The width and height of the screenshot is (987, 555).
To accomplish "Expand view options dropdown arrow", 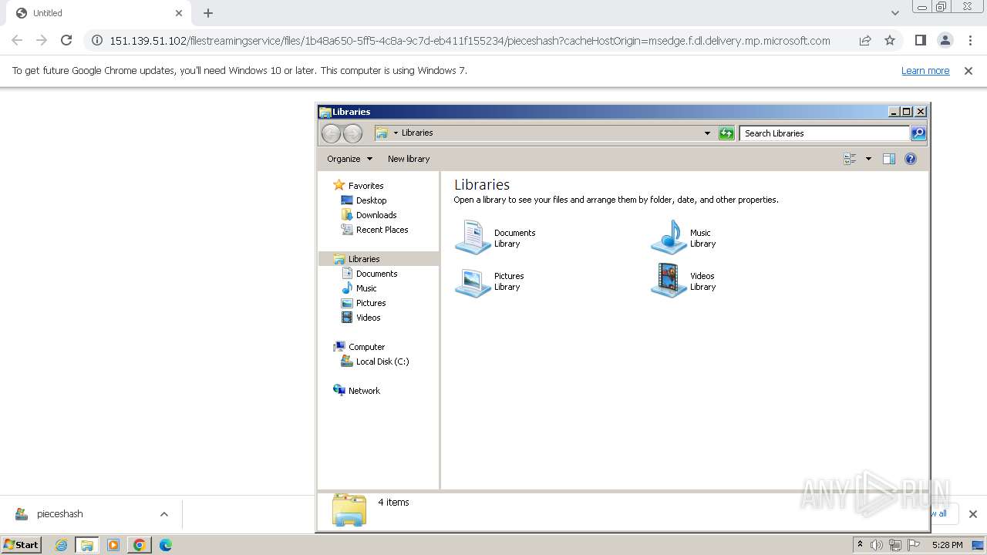I will click(x=868, y=159).
